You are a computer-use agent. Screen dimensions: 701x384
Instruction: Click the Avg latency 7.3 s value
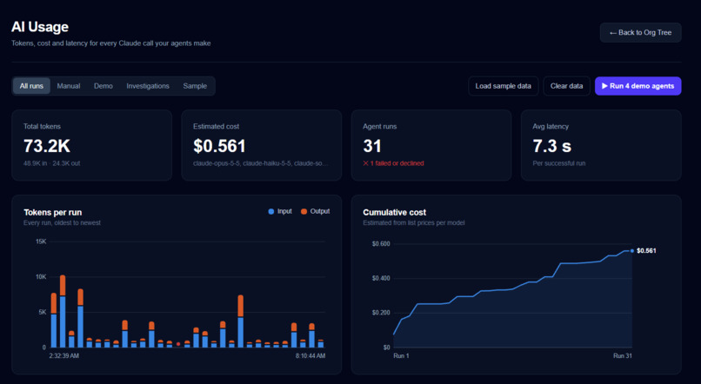coord(551,146)
